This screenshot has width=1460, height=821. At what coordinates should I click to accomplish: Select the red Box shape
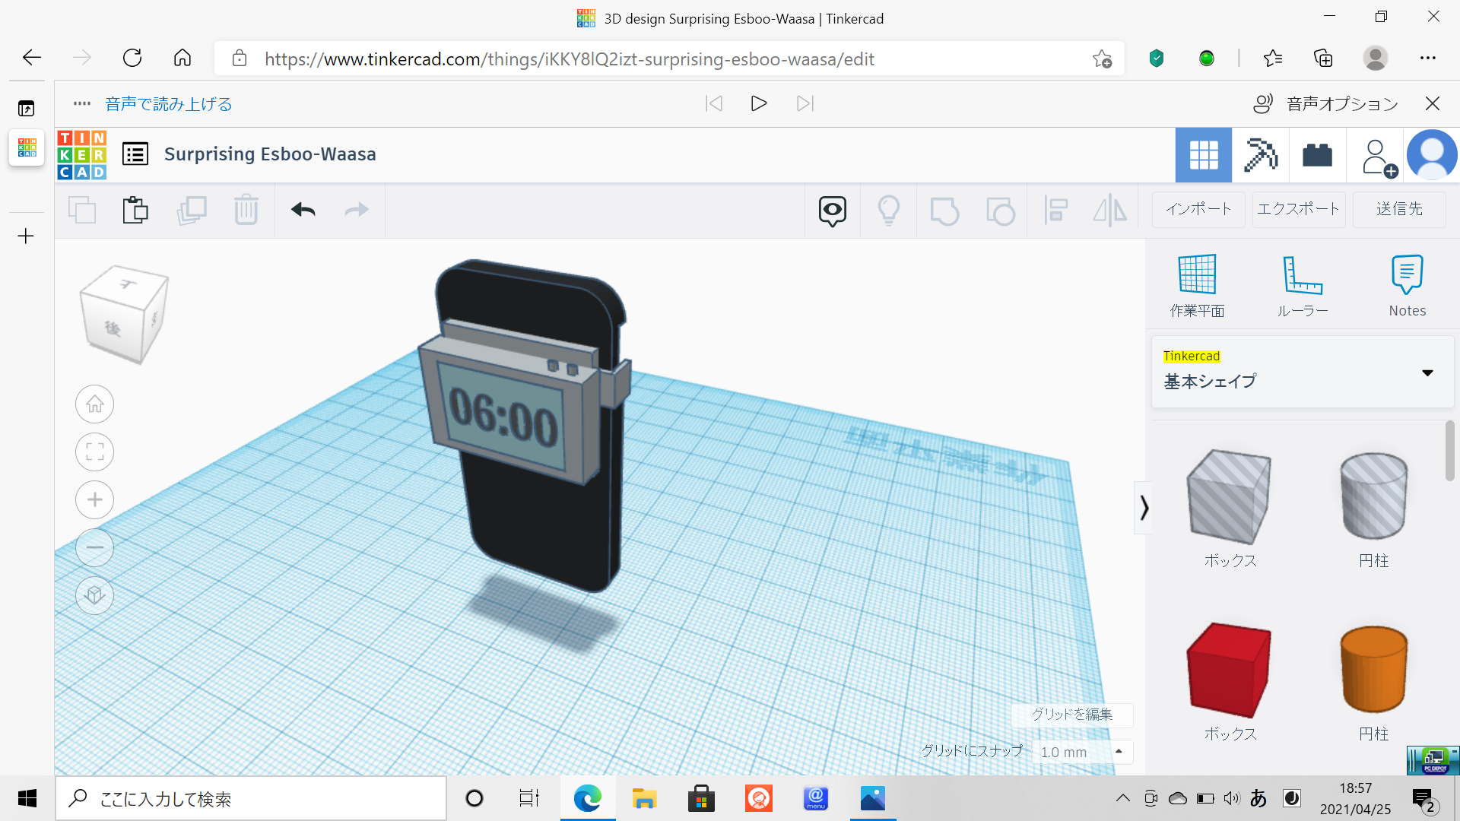pyautogui.click(x=1230, y=670)
